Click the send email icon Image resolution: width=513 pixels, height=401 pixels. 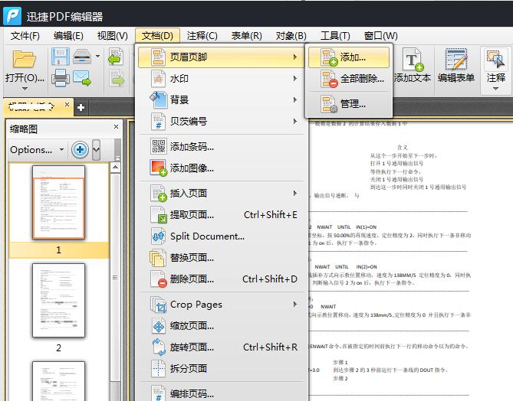82,78
